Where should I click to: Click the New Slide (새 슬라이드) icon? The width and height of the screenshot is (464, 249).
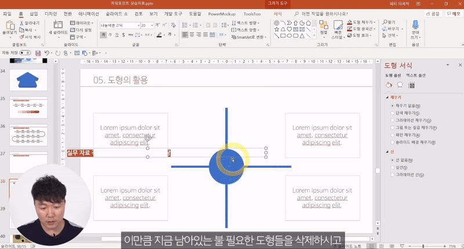(57, 25)
